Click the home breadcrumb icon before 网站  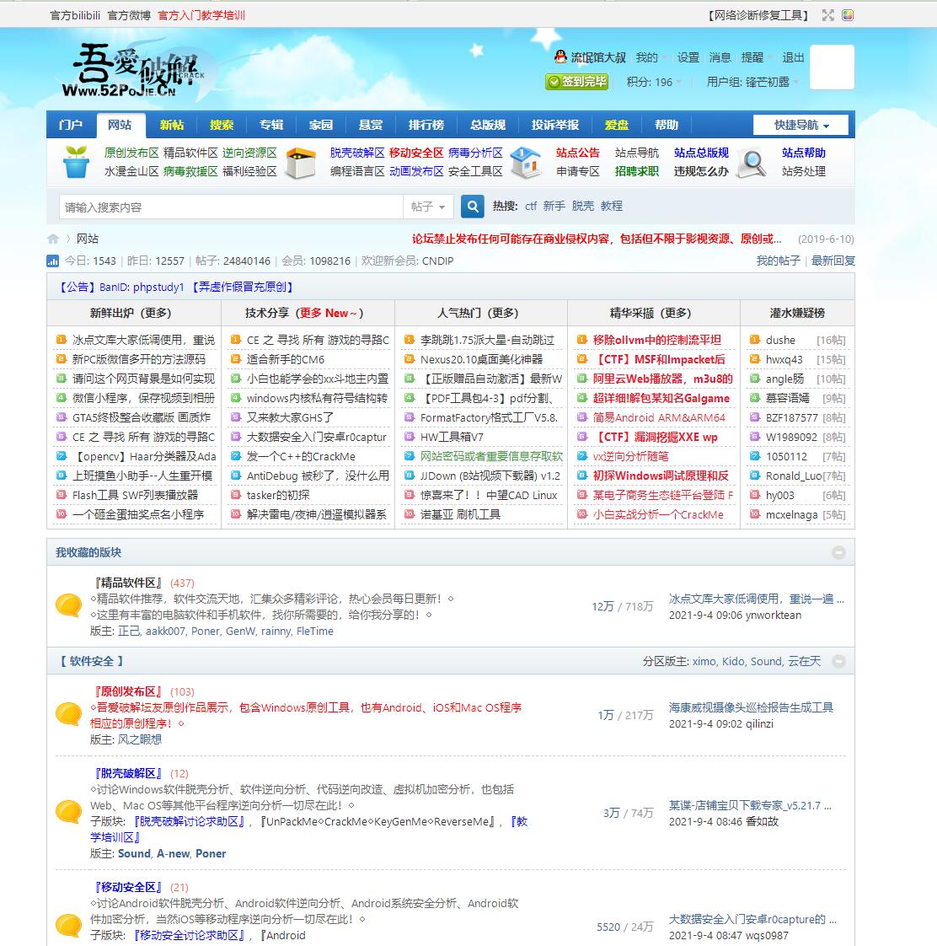(52, 239)
